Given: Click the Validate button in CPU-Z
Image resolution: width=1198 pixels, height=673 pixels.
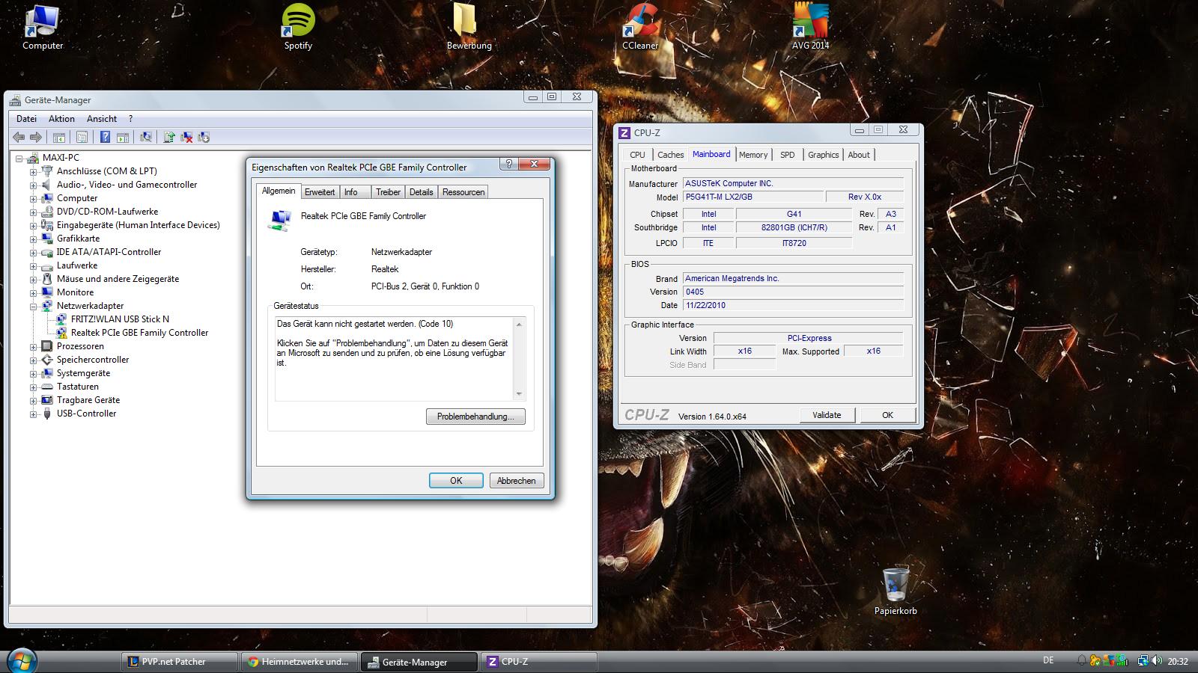Looking at the screenshot, I should tap(827, 415).
